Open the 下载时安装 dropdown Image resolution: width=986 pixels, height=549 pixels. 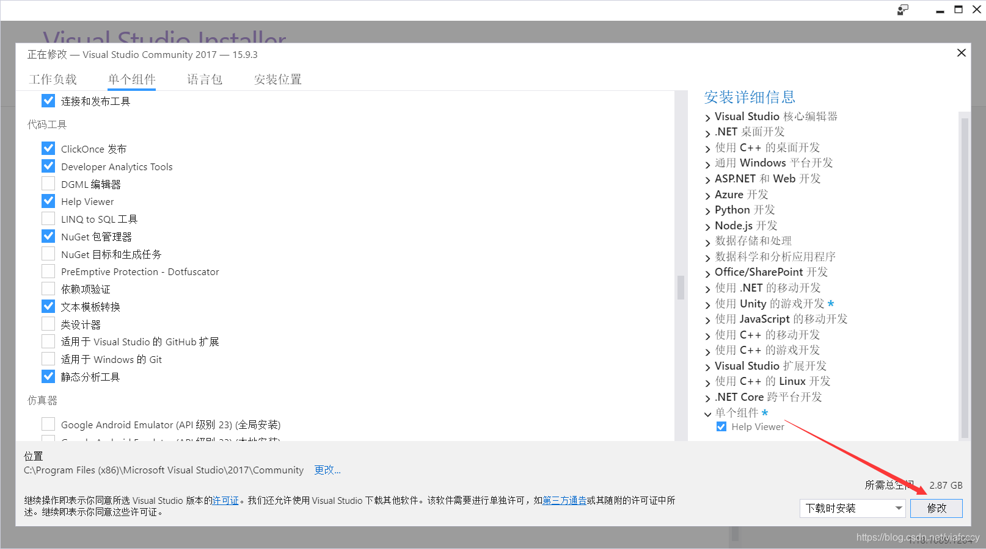coord(853,508)
